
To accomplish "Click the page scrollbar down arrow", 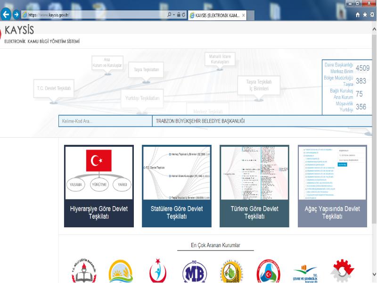I will point(374,274).
